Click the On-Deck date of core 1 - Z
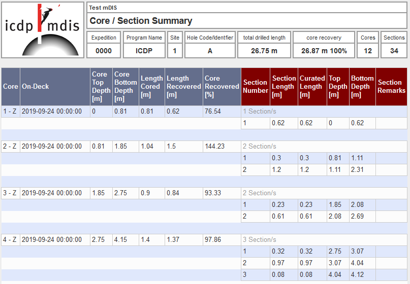410x284 pixels. [x=52, y=111]
